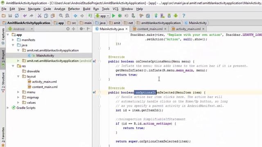Click the Save All toolbar icon
The width and height of the screenshot is (262, 147).
[10, 16]
